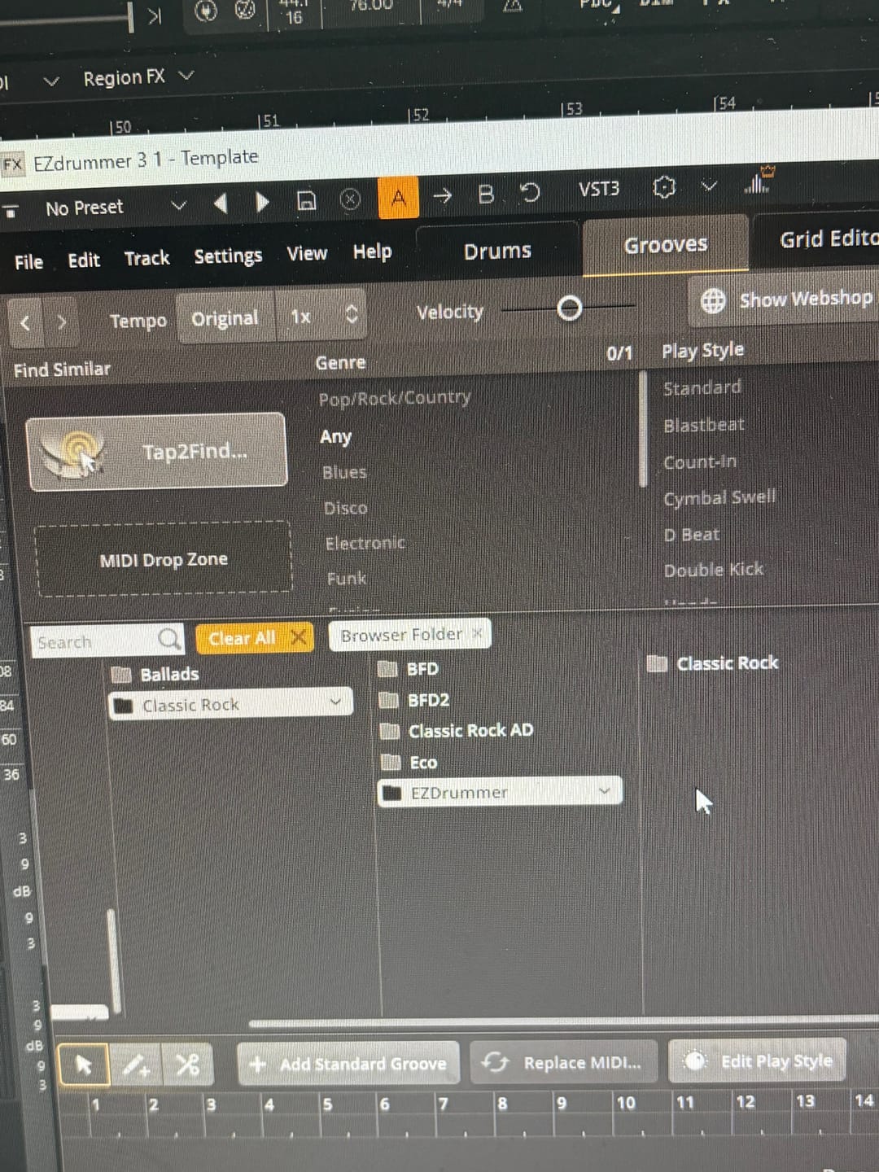
Task: Click the Tap2Find button
Action: tap(157, 452)
